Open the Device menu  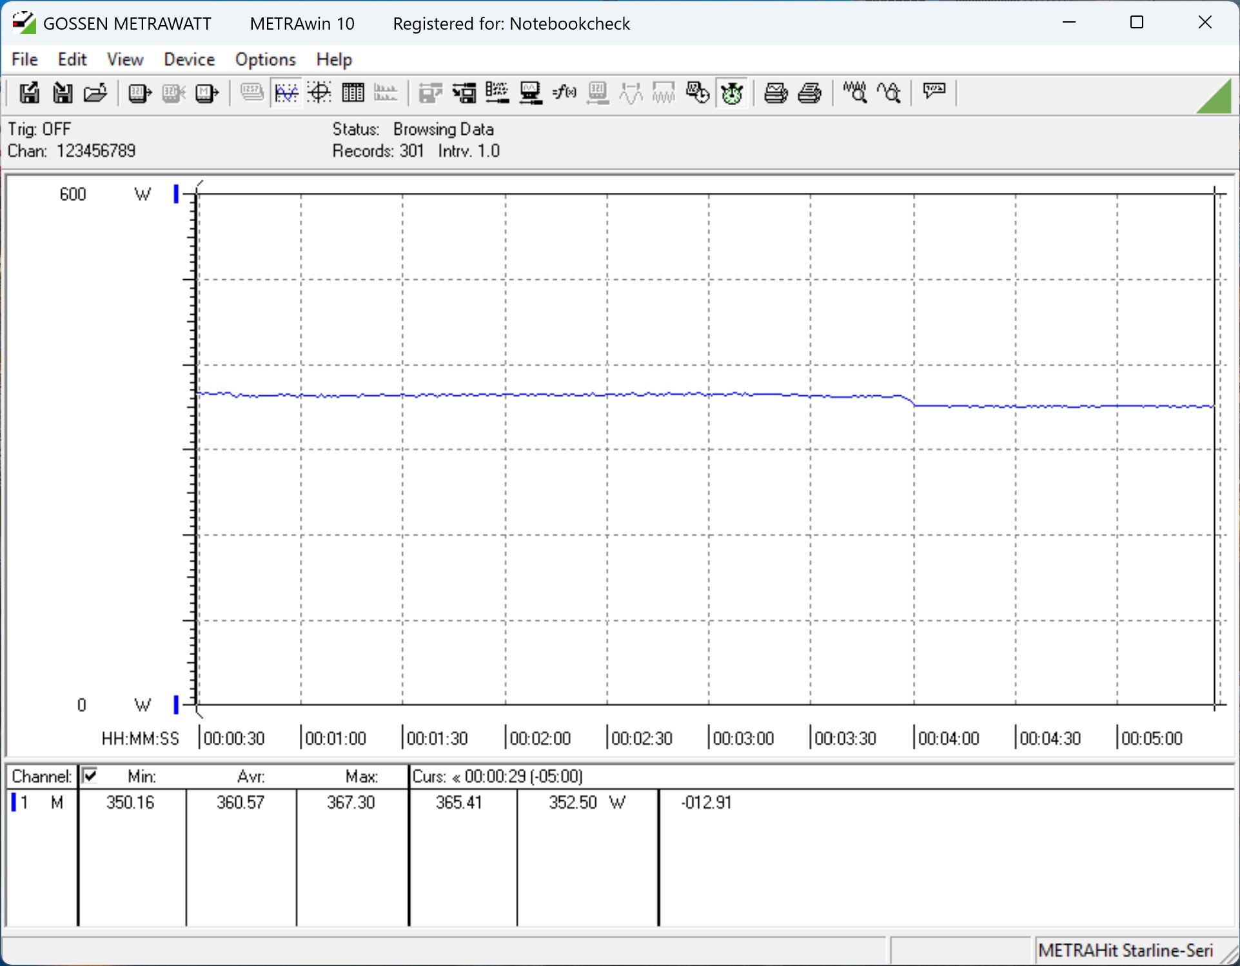coord(189,59)
